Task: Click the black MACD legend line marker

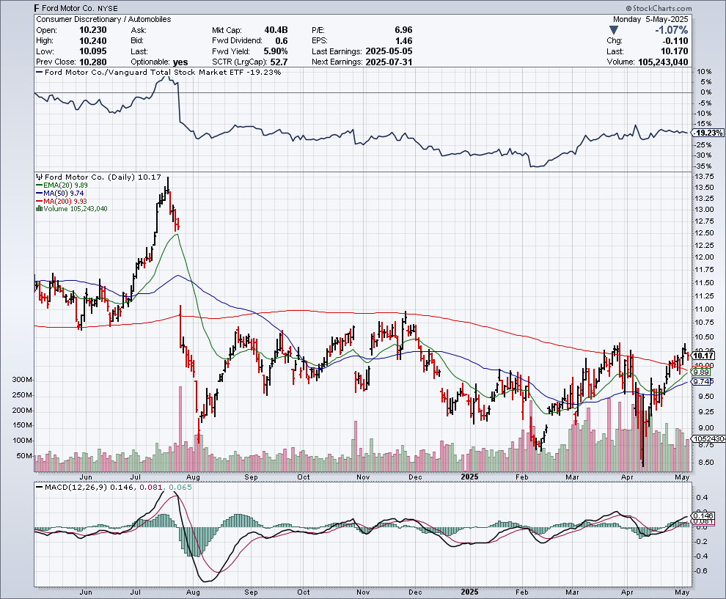Action: pos(40,488)
